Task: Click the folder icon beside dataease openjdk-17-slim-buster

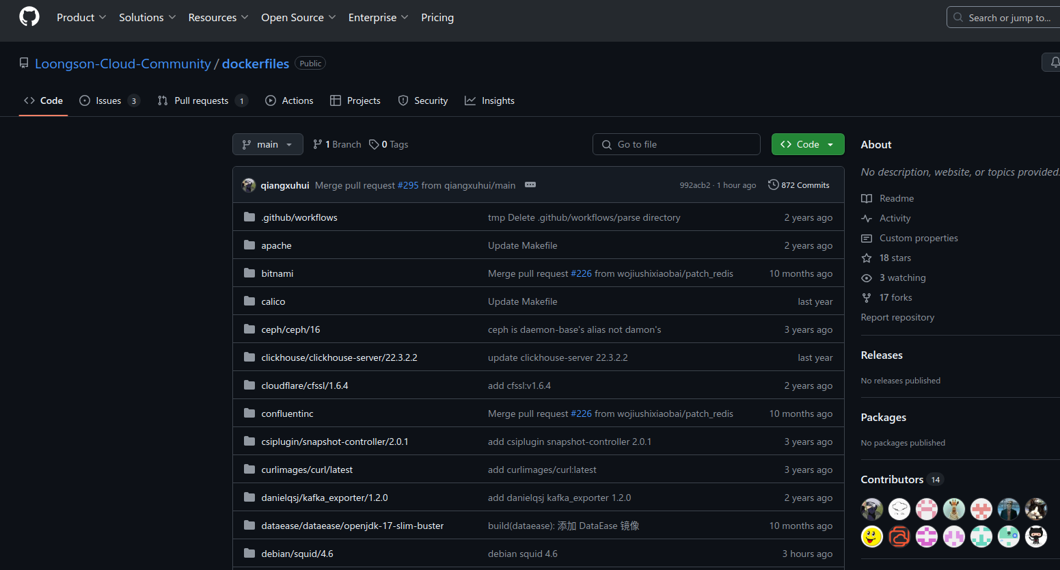Action: click(249, 526)
